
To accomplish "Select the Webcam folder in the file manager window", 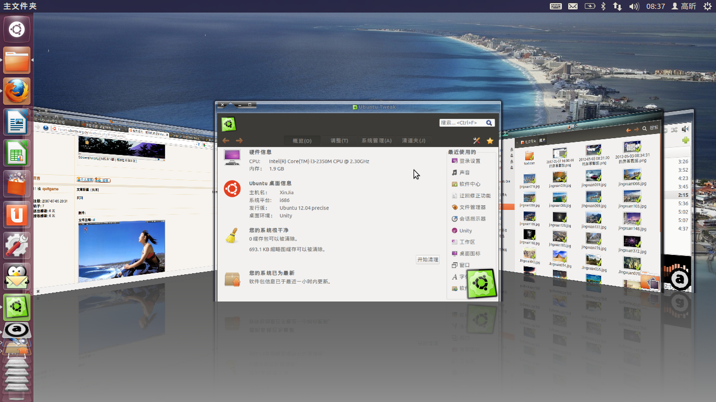I will 529,157.
